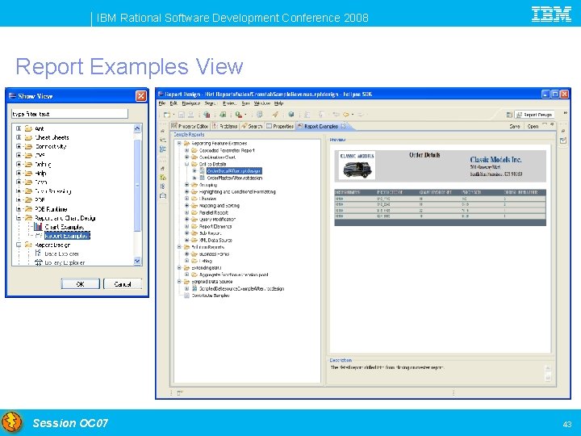Click the Ant folder icon in Show View
Screen dimensions: 581x436
coord(28,128)
